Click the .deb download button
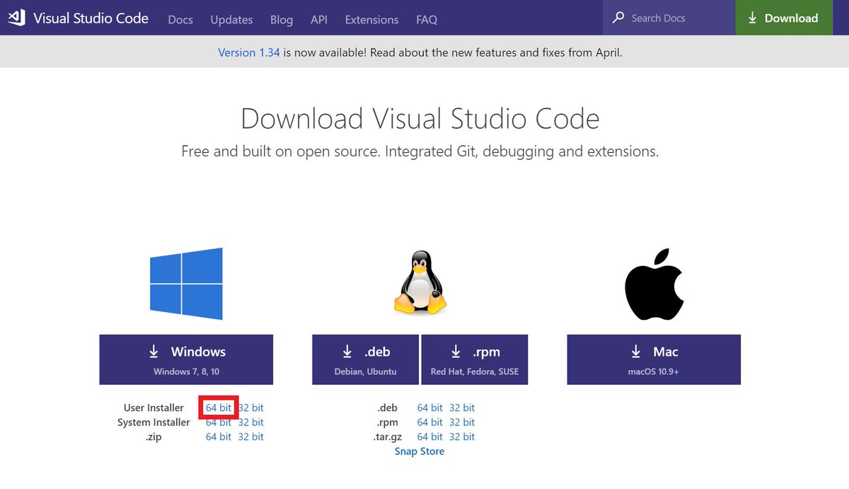Viewport: 849px width, 489px height. click(366, 359)
